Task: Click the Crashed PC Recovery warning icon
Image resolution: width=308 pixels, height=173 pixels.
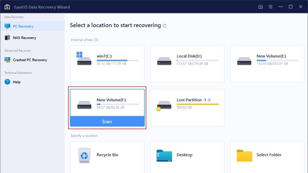Action: tap(7, 60)
